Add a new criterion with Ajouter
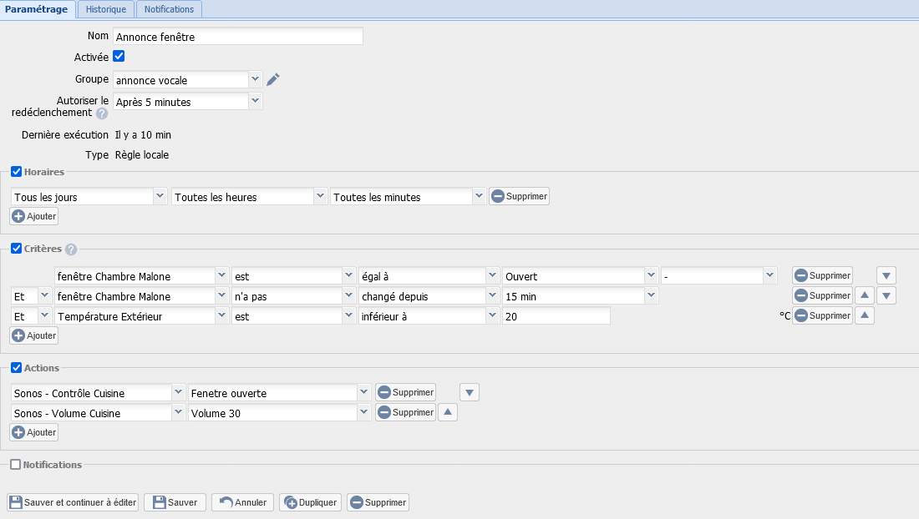The image size is (919, 519). coord(34,335)
